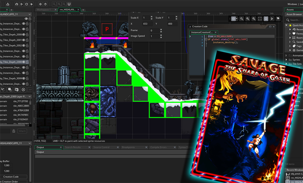This screenshot has width=303, height=183.
Task: Click the Debug (bug) toolbar icon
Action: [16, 4]
